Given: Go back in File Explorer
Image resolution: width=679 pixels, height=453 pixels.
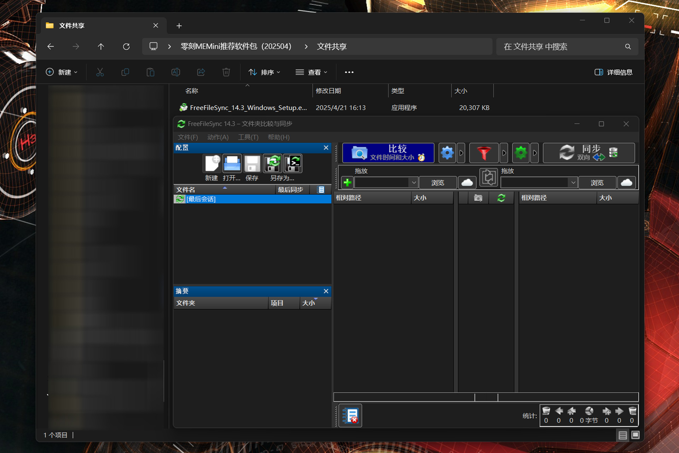Looking at the screenshot, I should coord(51,46).
